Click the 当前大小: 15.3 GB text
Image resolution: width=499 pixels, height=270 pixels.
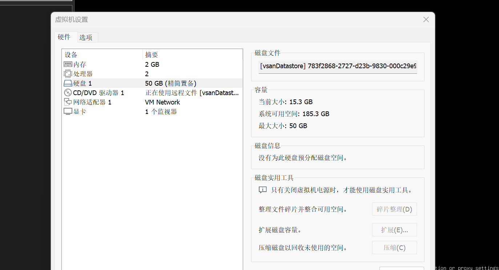(x=286, y=102)
